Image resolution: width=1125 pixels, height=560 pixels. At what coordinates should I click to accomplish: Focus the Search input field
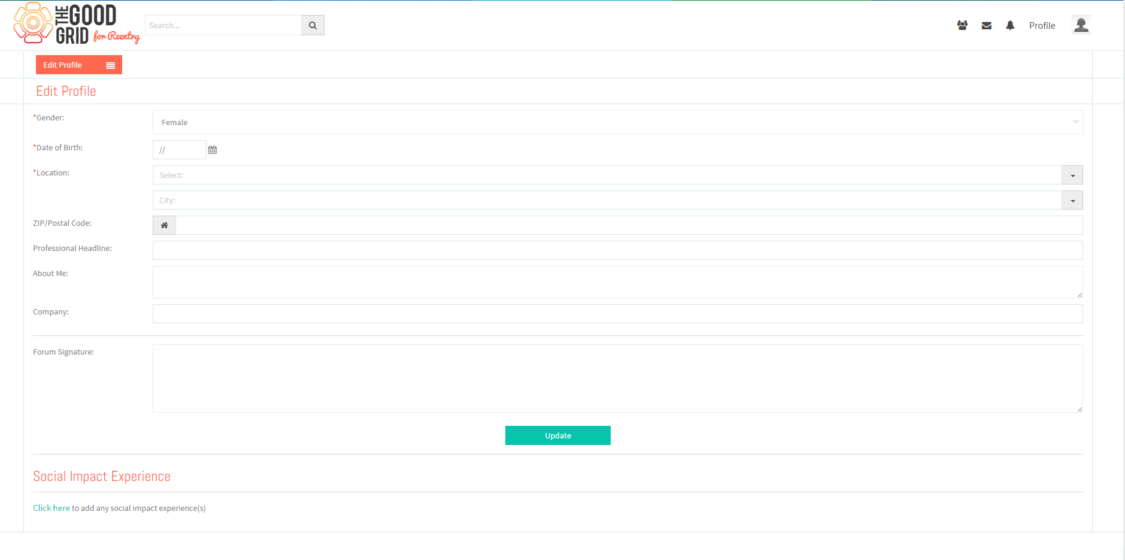pyautogui.click(x=223, y=25)
